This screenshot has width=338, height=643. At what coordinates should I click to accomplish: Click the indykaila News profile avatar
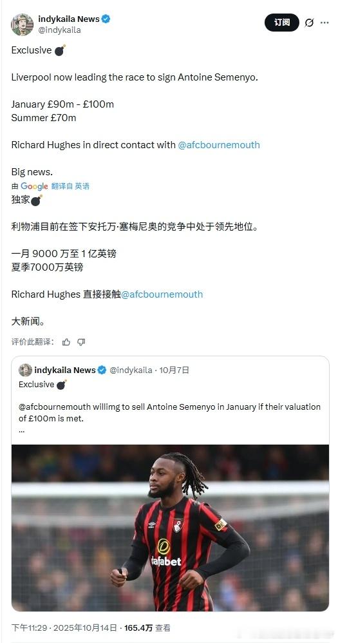click(22, 24)
